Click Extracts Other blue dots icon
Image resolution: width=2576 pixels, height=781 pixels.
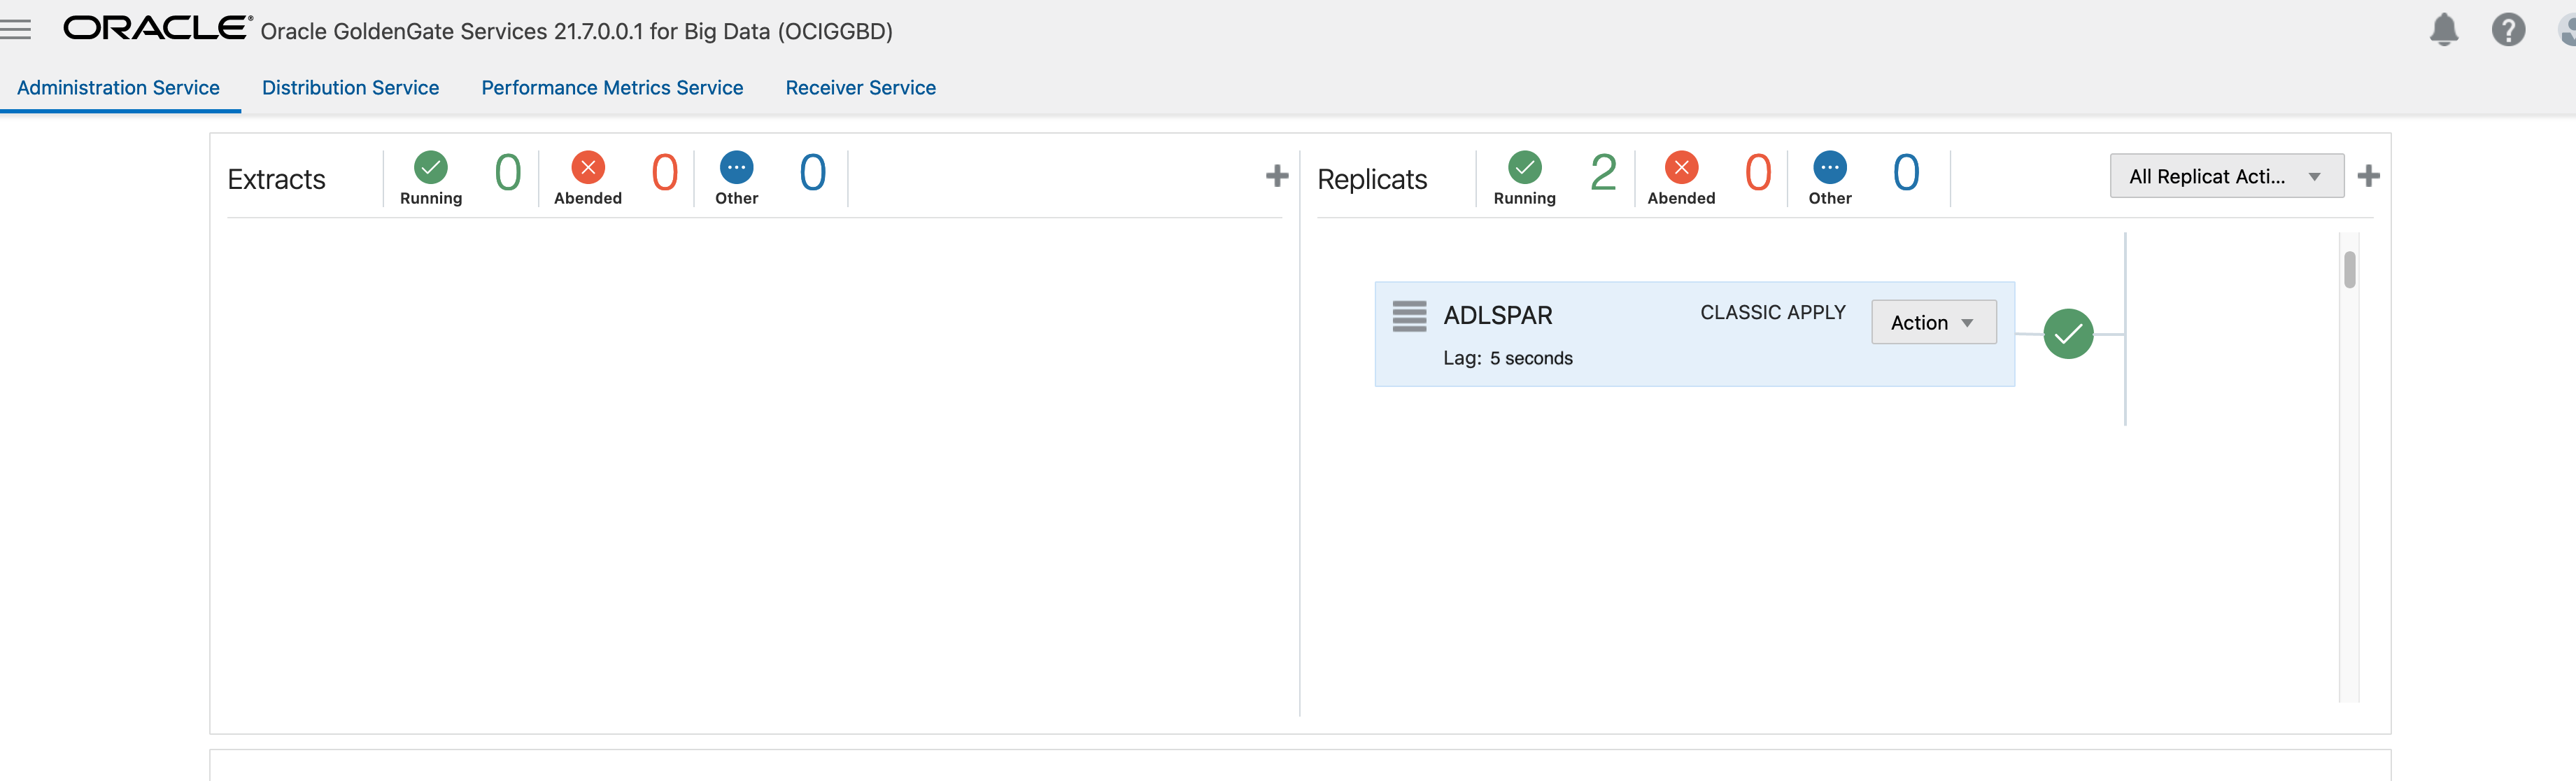click(x=736, y=167)
